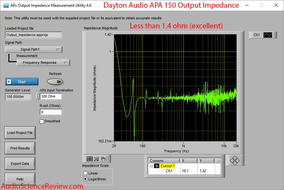Collapse the Cursor 1 tree entry
The image size is (284, 190).
point(152,166)
